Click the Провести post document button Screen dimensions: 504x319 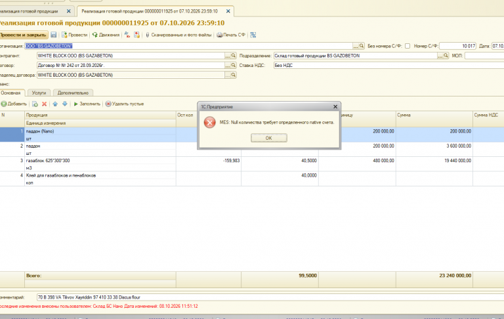coord(74,35)
